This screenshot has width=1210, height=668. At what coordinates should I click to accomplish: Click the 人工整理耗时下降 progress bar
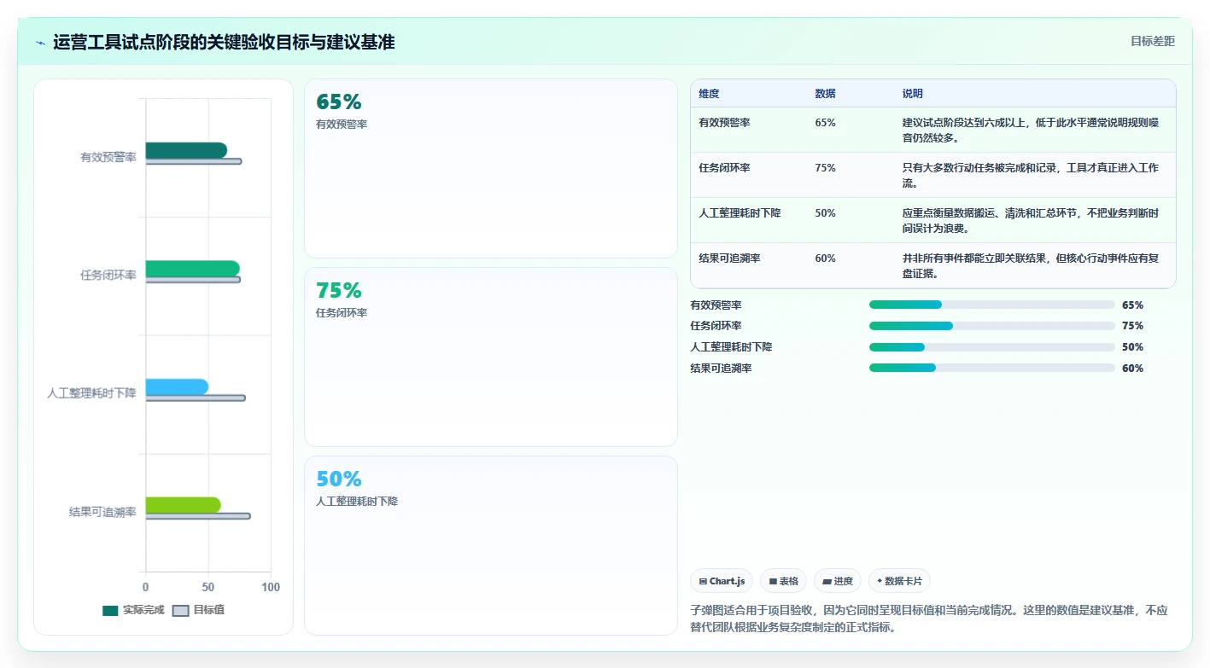[x=992, y=347]
